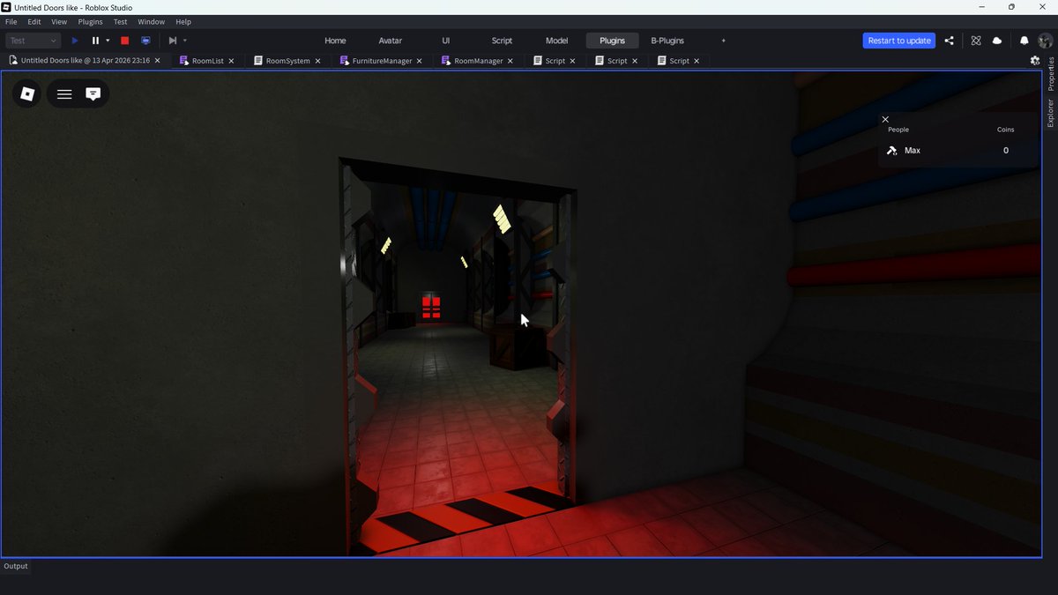Open viewport settings gear icon
Screen dimensions: 1058x595
(1035, 61)
